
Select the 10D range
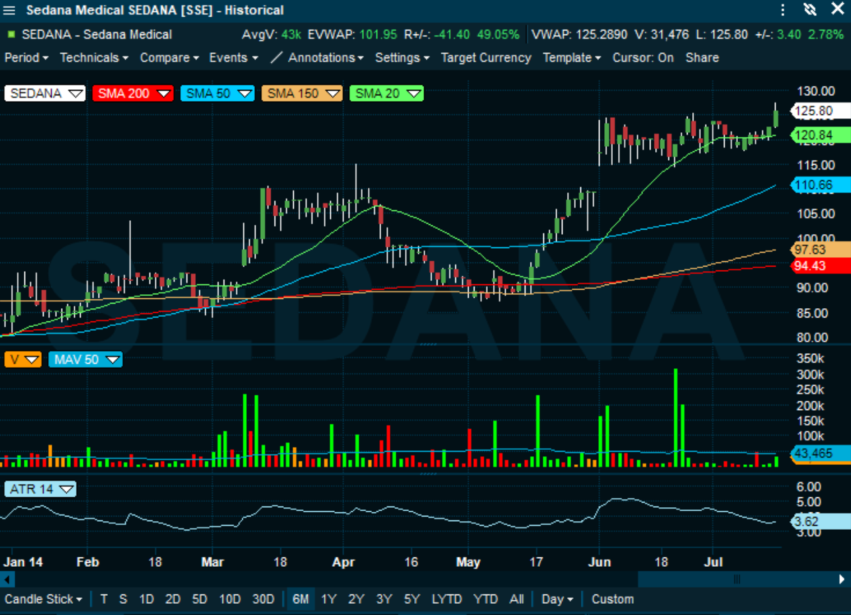(230, 599)
